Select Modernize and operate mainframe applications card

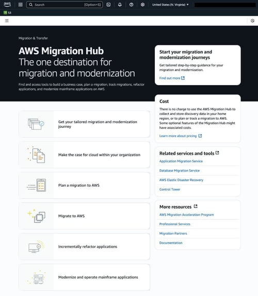85,277
